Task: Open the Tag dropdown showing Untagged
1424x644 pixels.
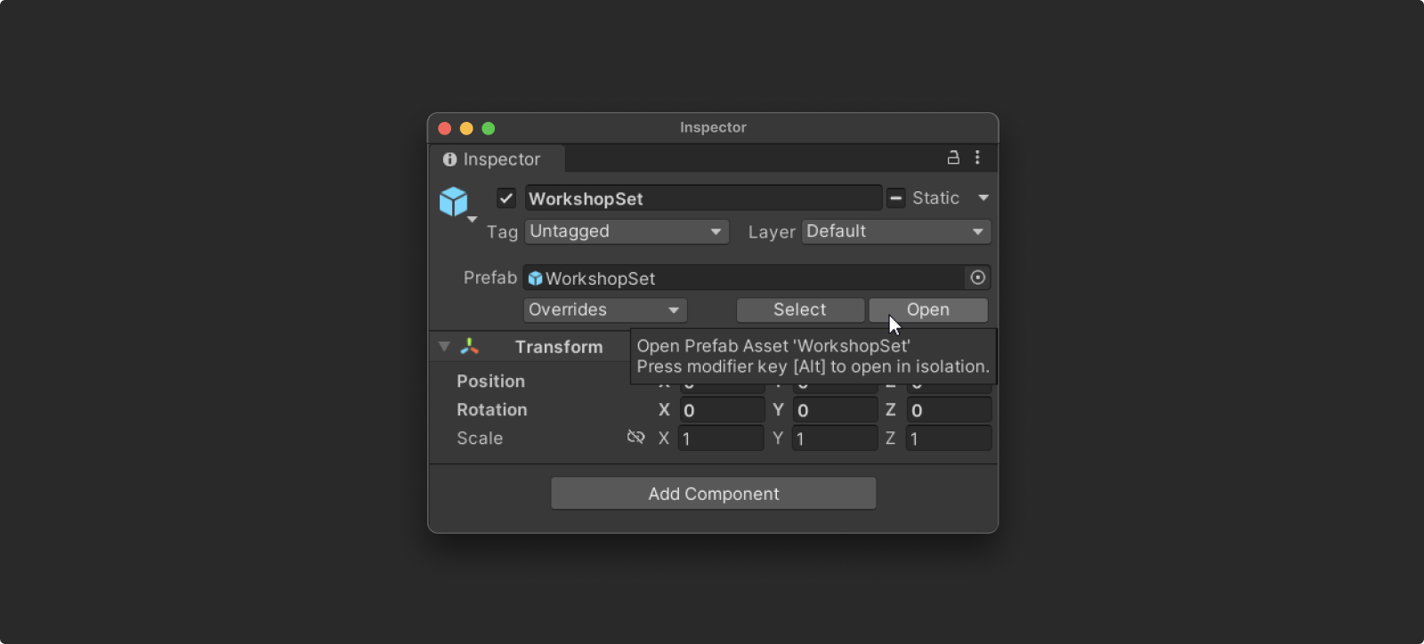Action: tap(626, 231)
